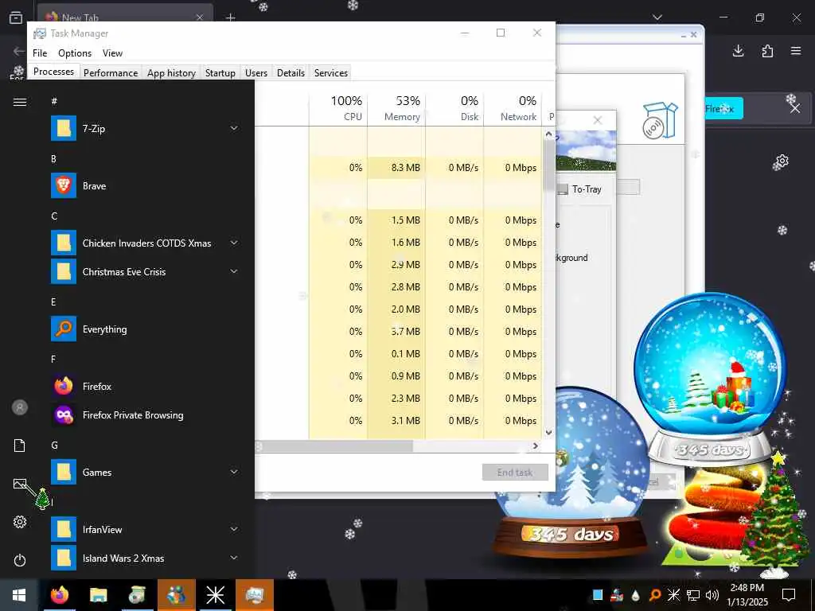Click the Everything search tray icon
The image size is (815, 611).
coord(655,595)
